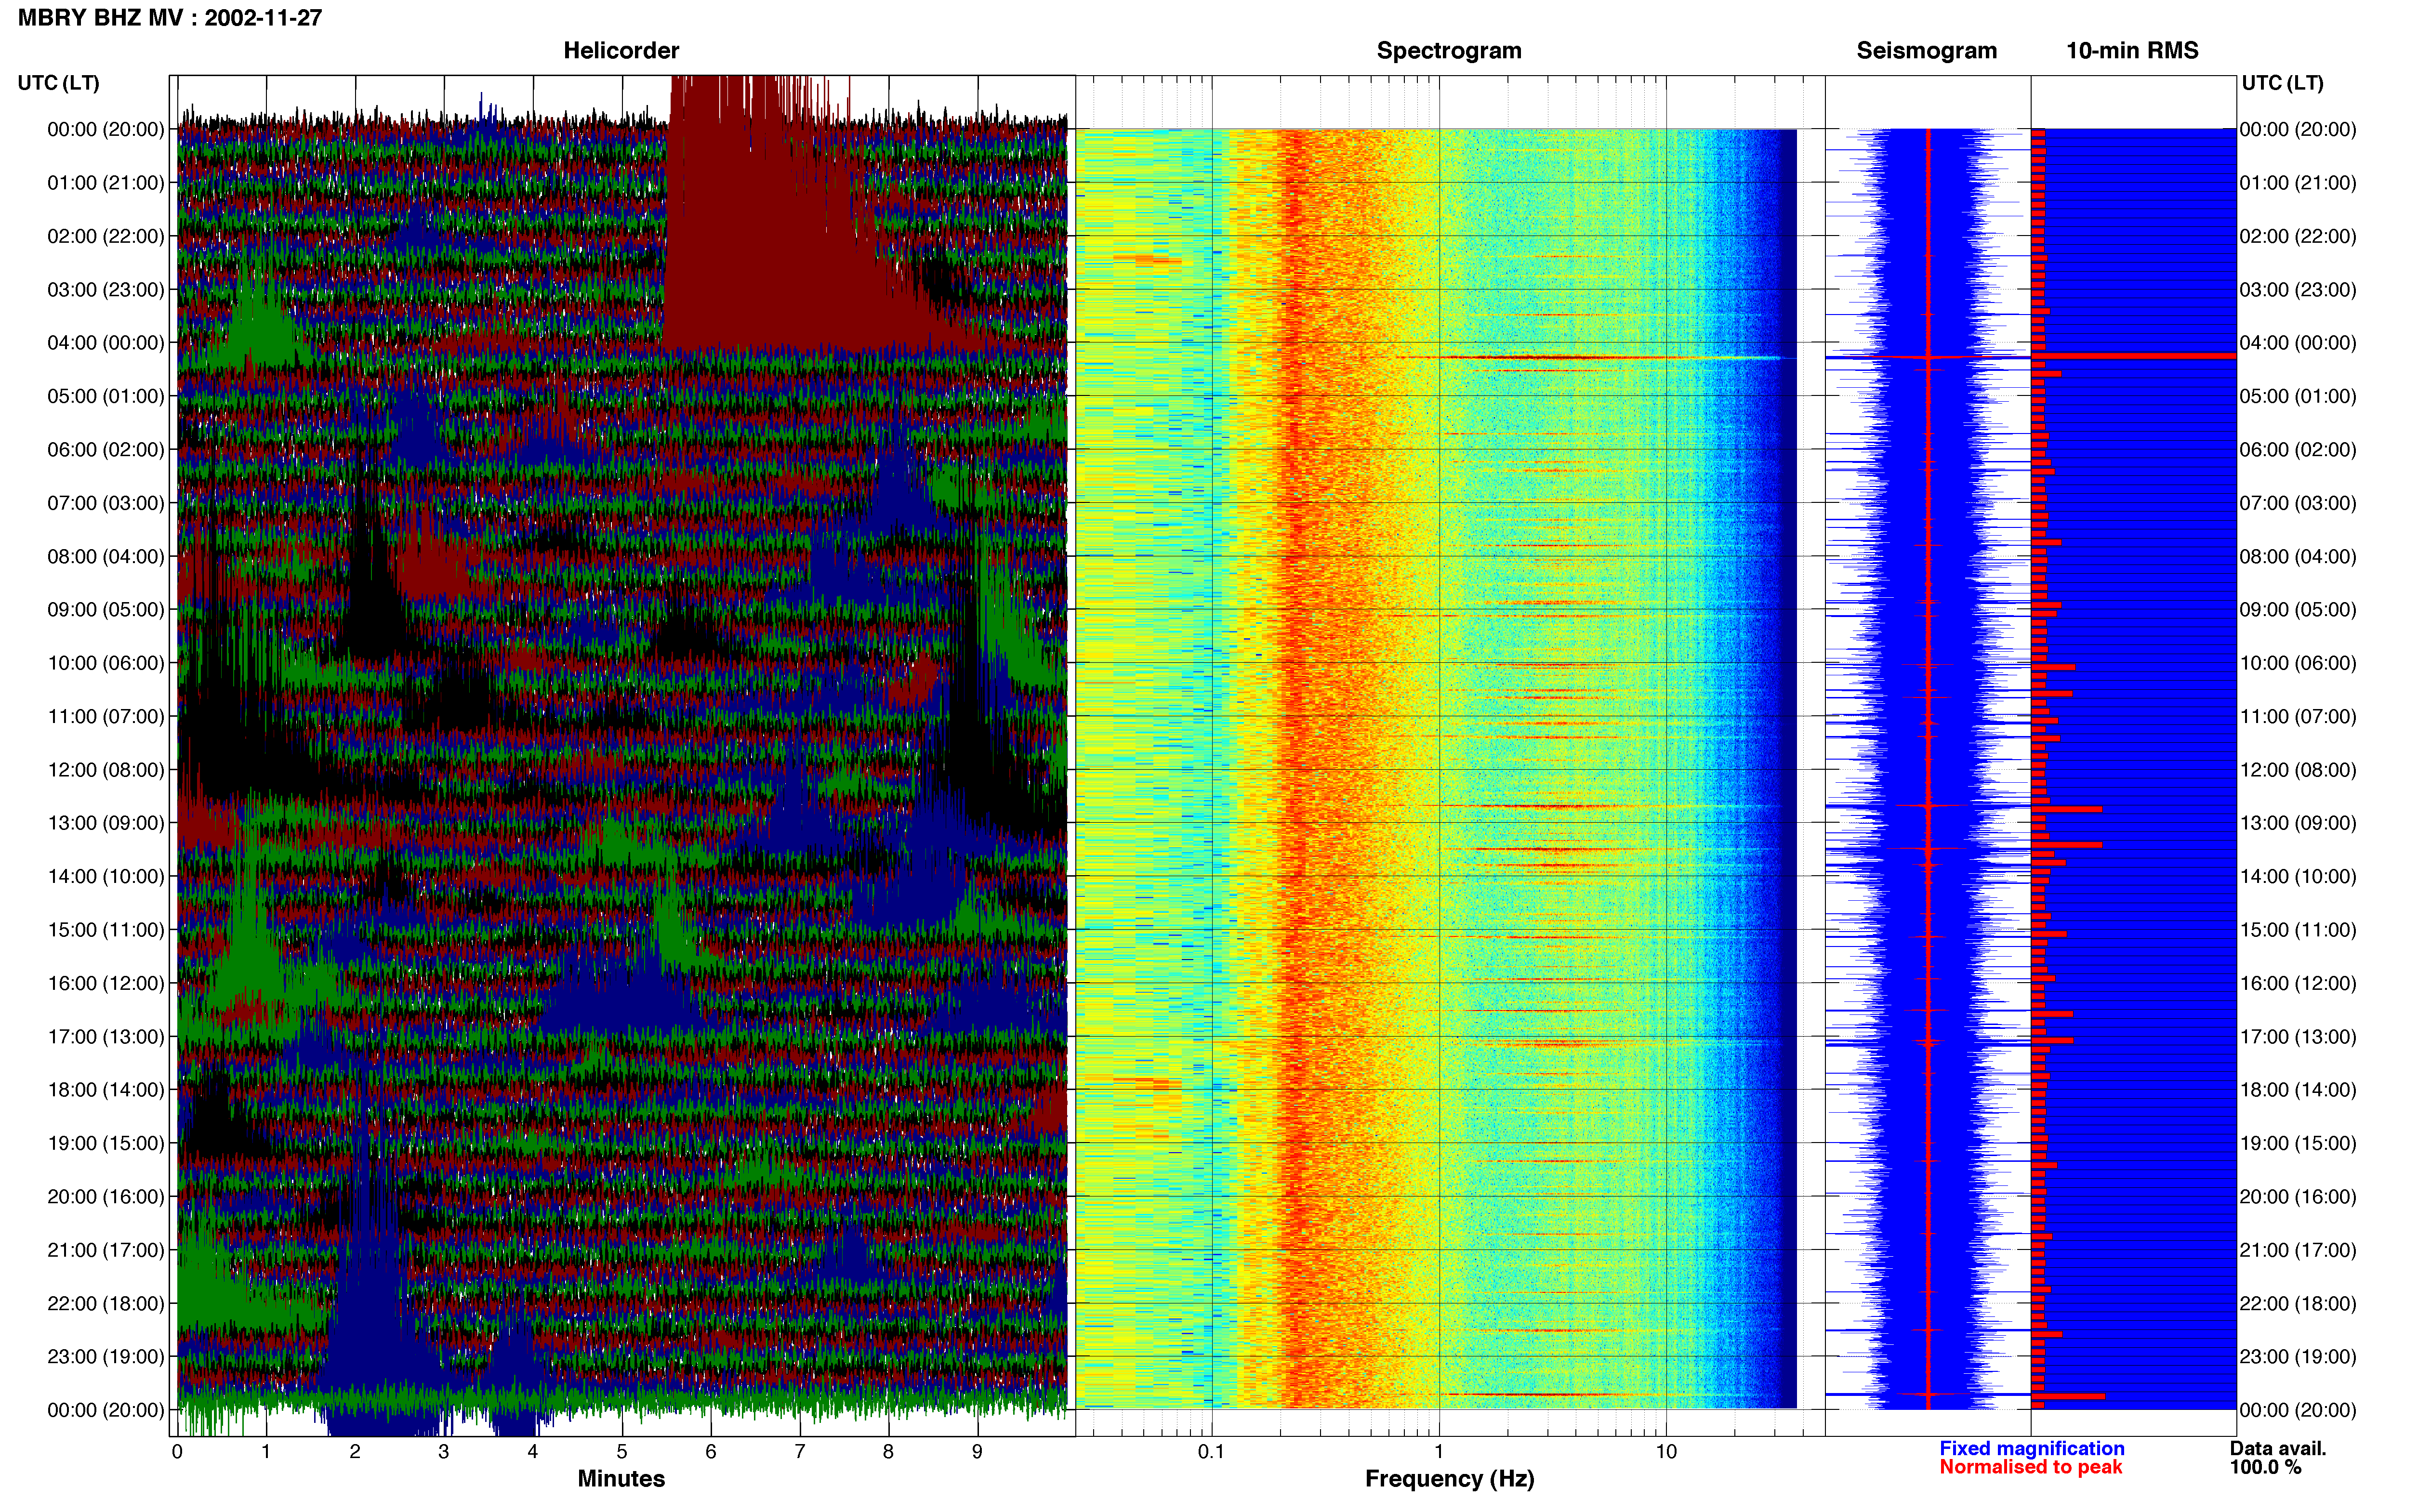
Task: Click the Fixed magnification legend text
Action: (x=2031, y=1448)
